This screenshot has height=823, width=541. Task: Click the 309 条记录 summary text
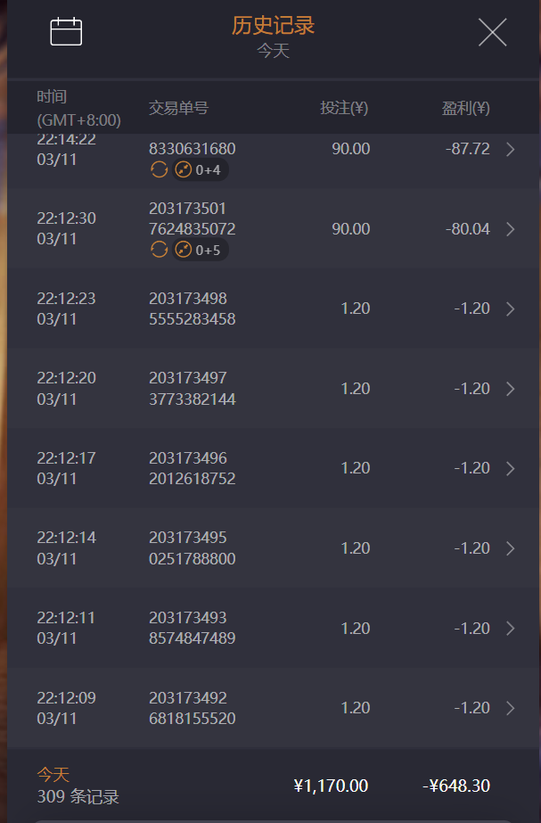click(x=78, y=796)
